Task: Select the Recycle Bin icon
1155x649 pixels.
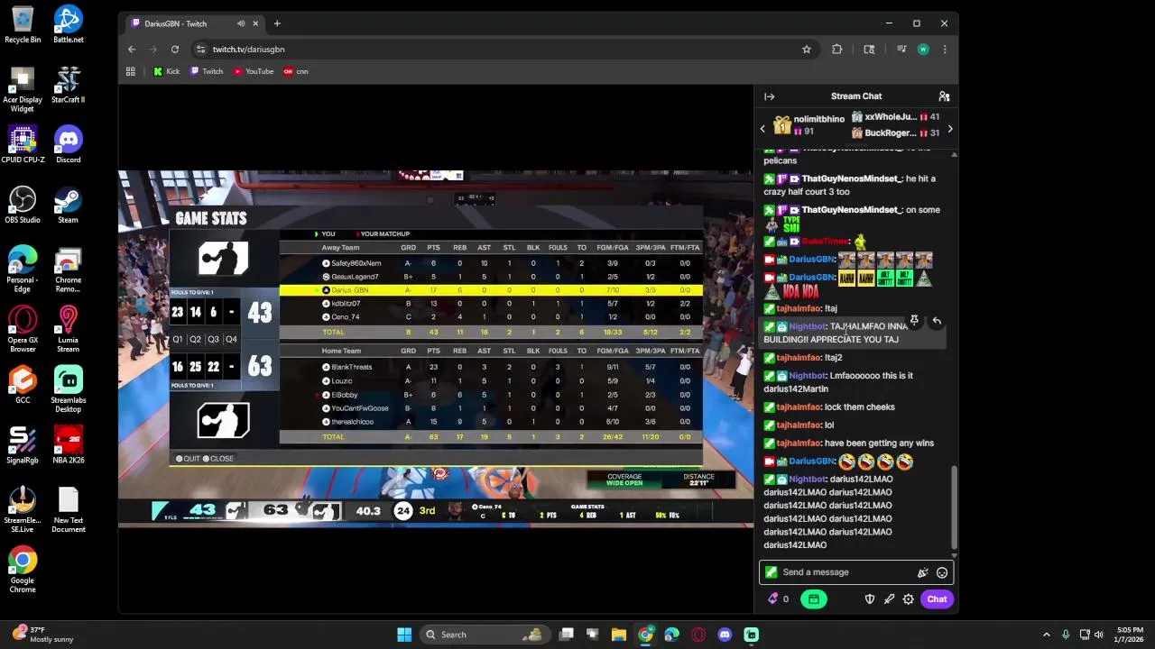Action: [23, 24]
